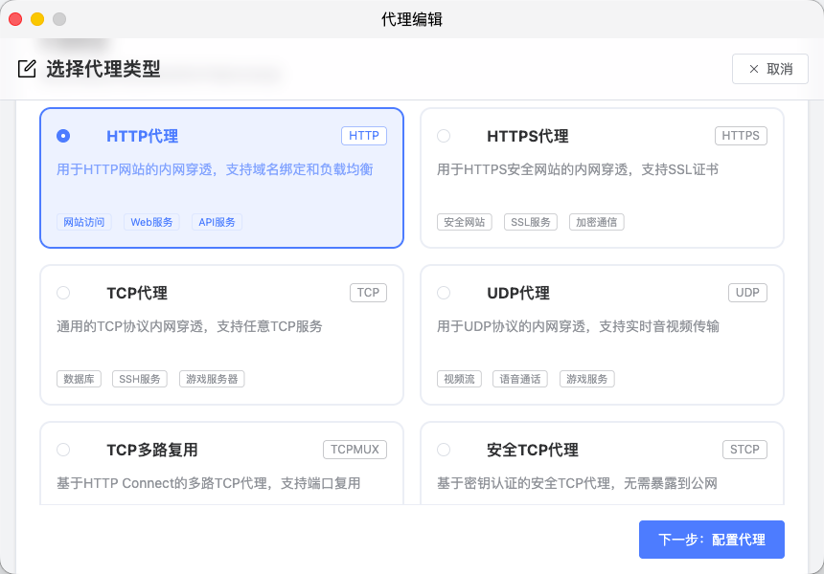Click the 网站访问 tag under HTTP代理

pyautogui.click(x=83, y=221)
